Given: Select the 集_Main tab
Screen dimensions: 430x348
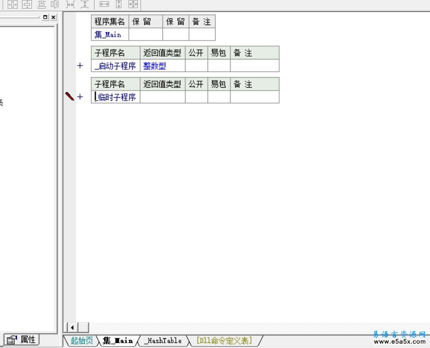Looking at the screenshot, I should click(118, 340).
